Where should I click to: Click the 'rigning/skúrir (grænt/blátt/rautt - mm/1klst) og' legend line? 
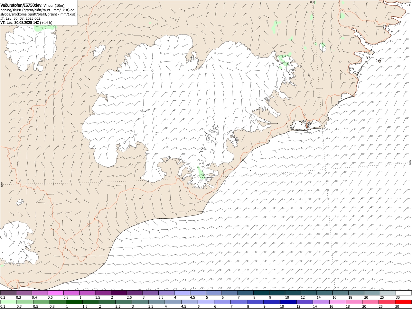(x=37, y=10)
